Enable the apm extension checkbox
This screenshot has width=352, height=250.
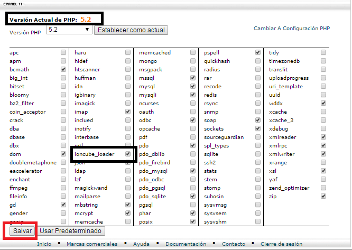[x=63, y=61]
